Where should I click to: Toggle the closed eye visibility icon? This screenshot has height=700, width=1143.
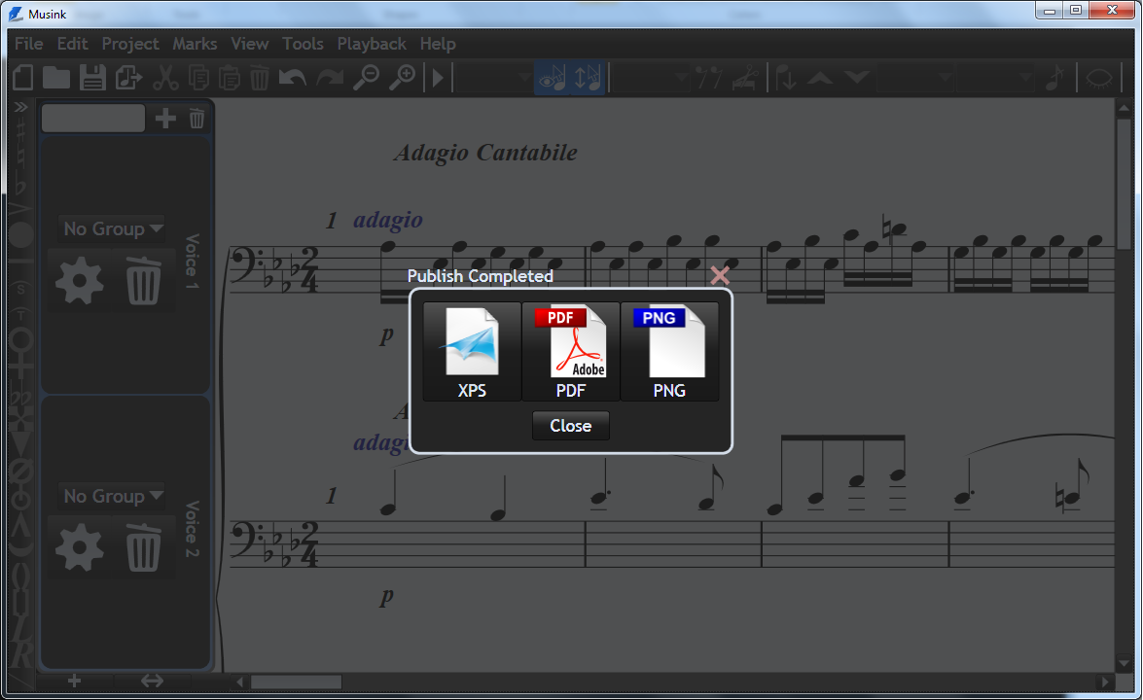pos(1098,77)
